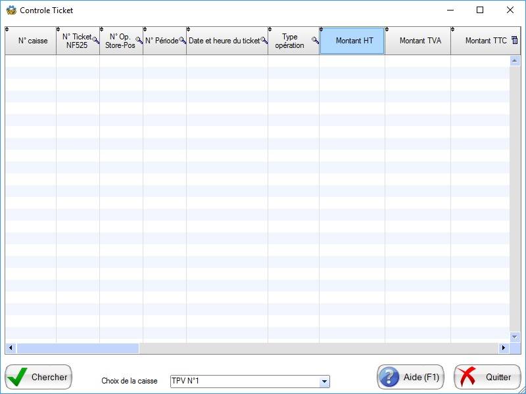
Task: Click the search magnifier in N° Période header
Action: [x=182, y=41]
